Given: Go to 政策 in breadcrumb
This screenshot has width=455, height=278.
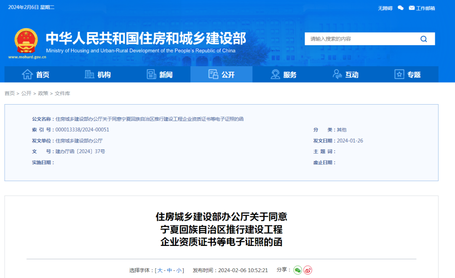Looking at the screenshot, I should (43, 93).
